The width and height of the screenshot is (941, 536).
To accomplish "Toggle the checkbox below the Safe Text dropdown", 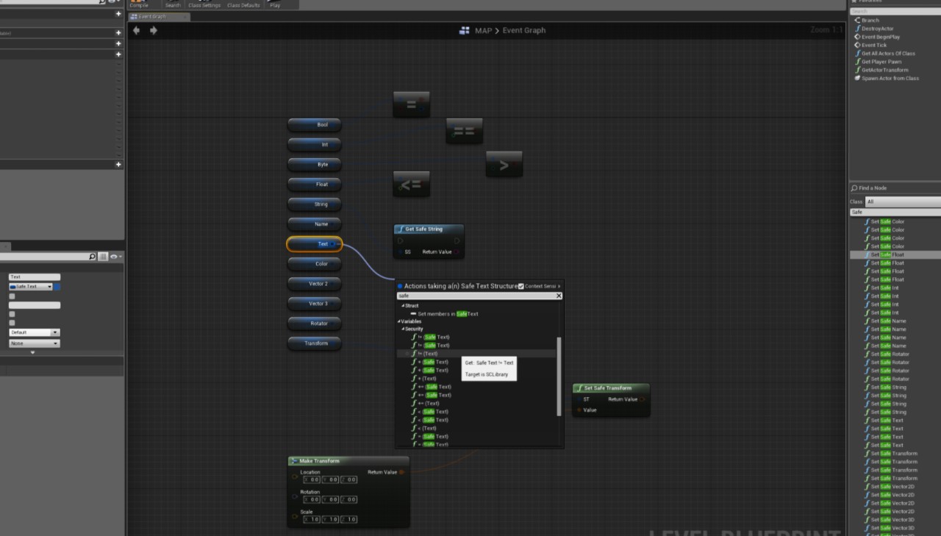I will click(12, 296).
